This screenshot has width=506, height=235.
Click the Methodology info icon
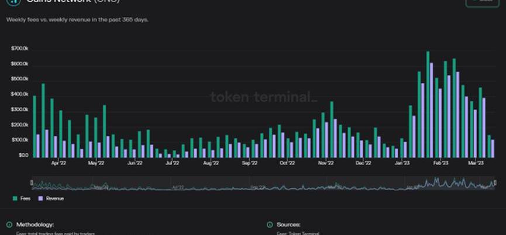(9, 225)
